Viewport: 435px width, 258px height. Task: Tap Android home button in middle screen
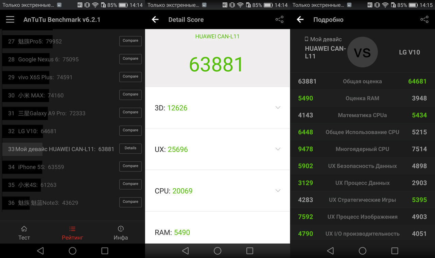tap(217, 251)
